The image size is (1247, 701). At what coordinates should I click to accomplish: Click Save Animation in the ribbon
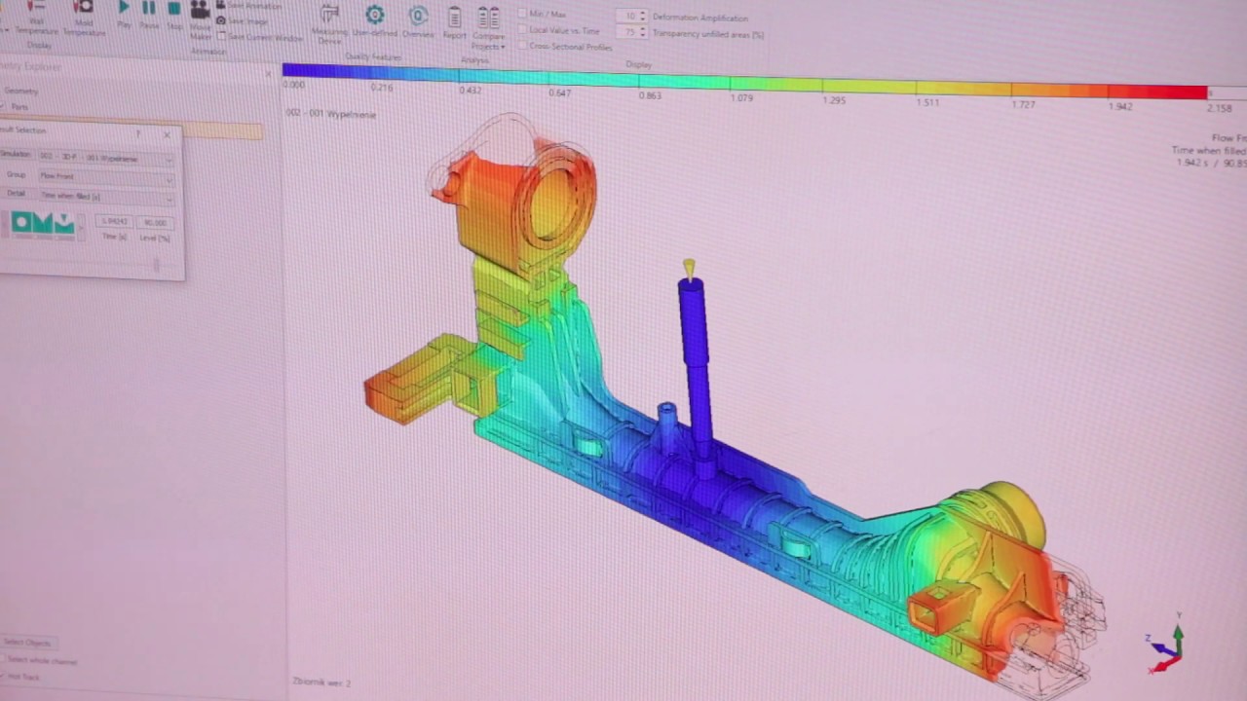[248, 6]
